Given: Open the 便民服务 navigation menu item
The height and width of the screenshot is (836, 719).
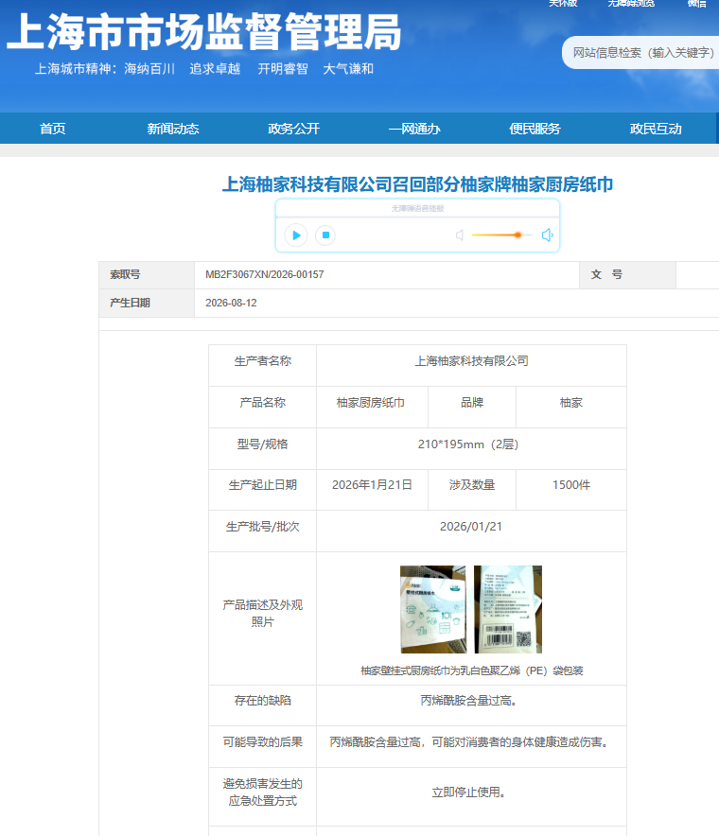Looking at the screenshot, I should coord(535,129).
